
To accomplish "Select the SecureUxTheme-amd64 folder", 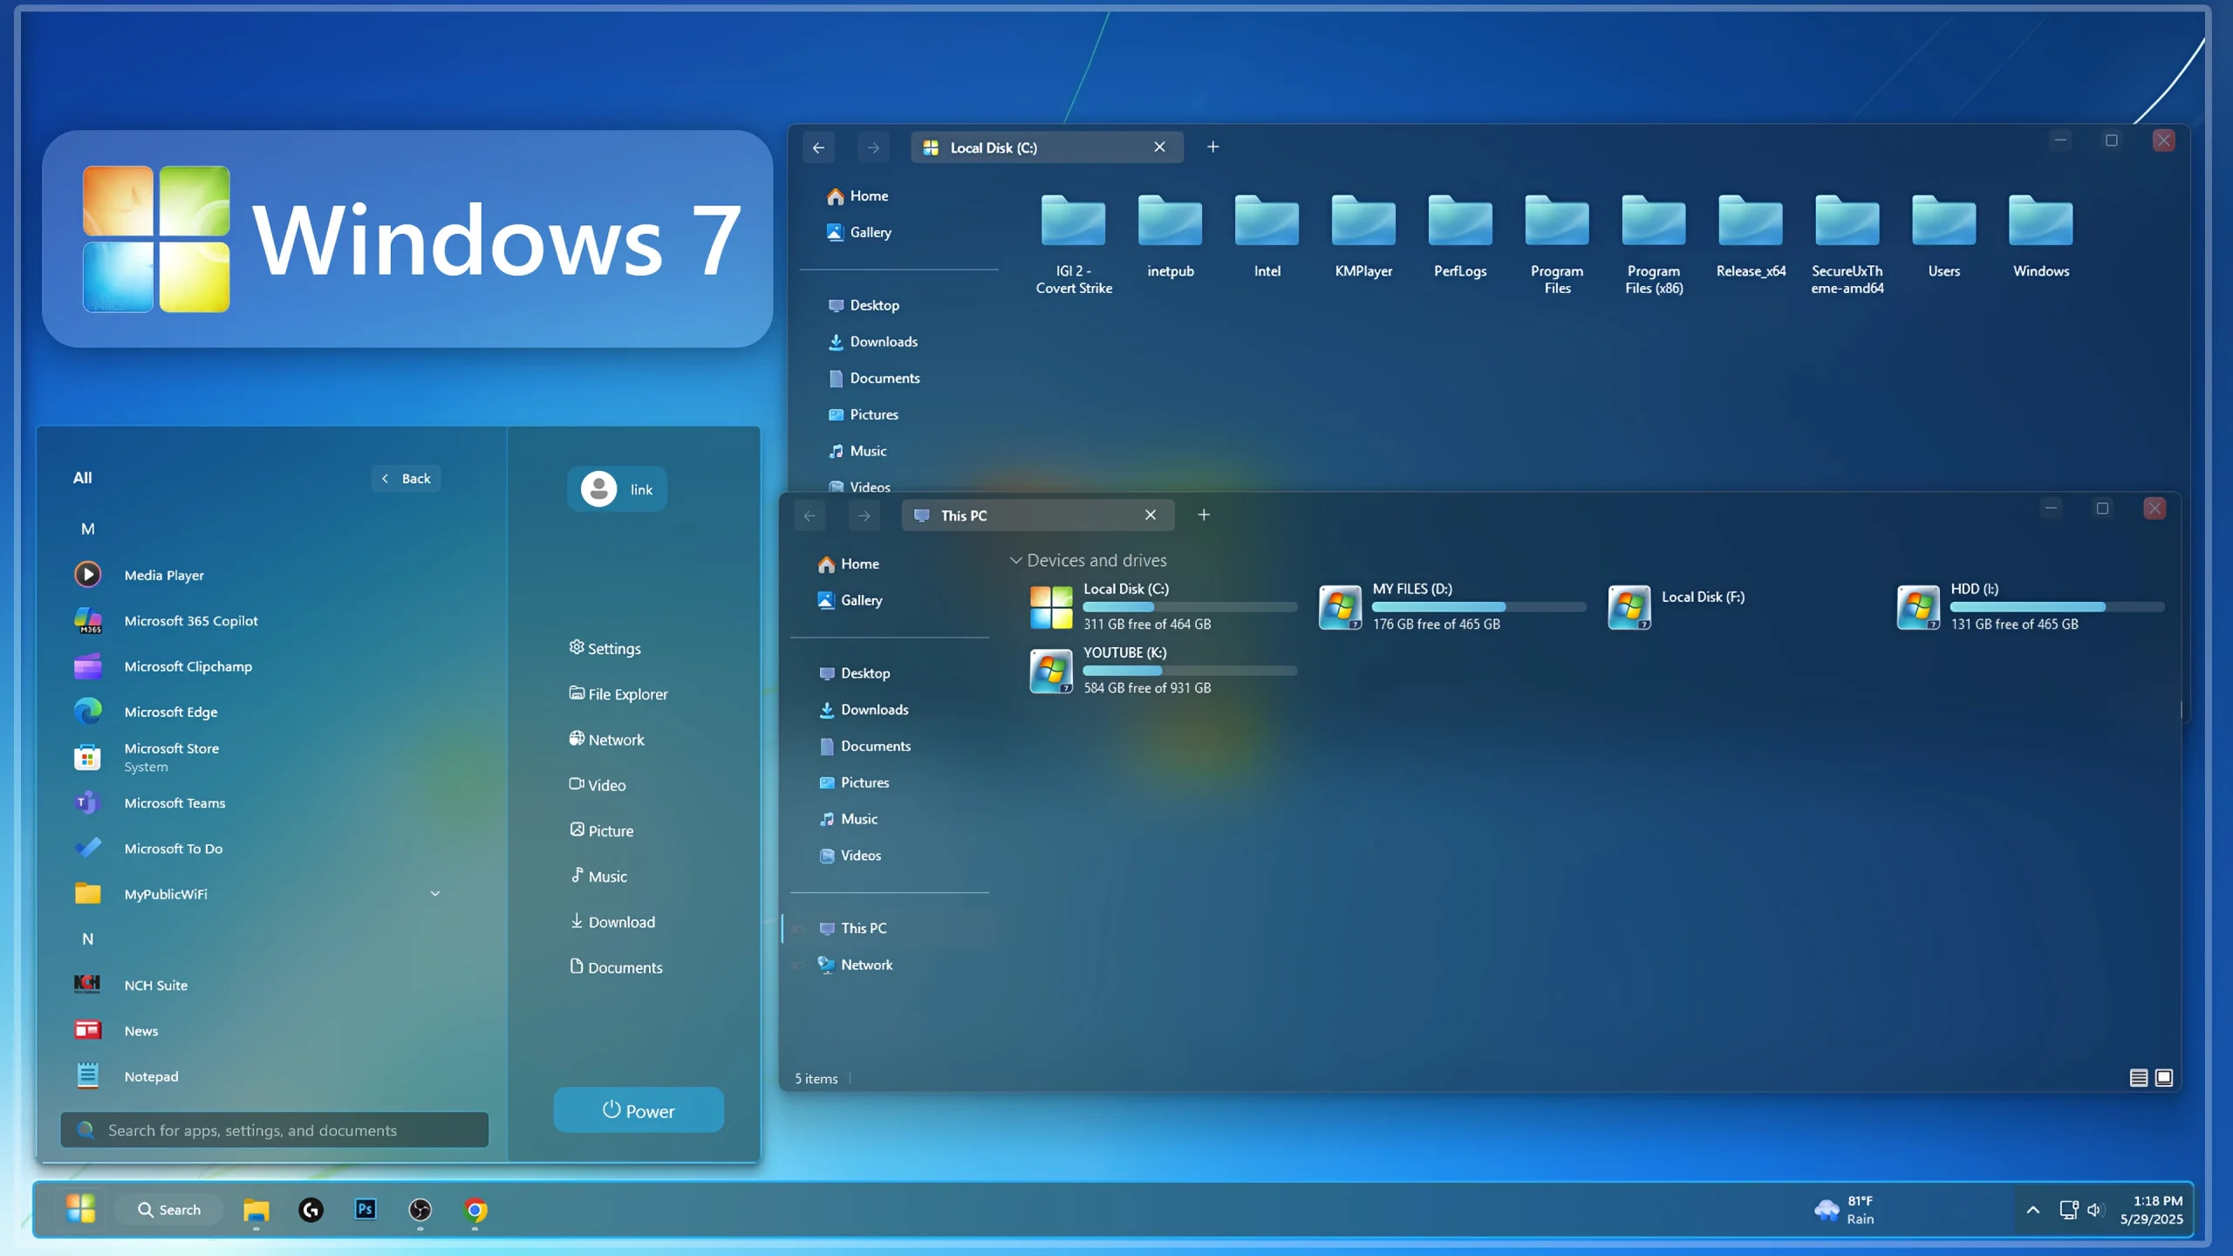I will point(1847,244).
